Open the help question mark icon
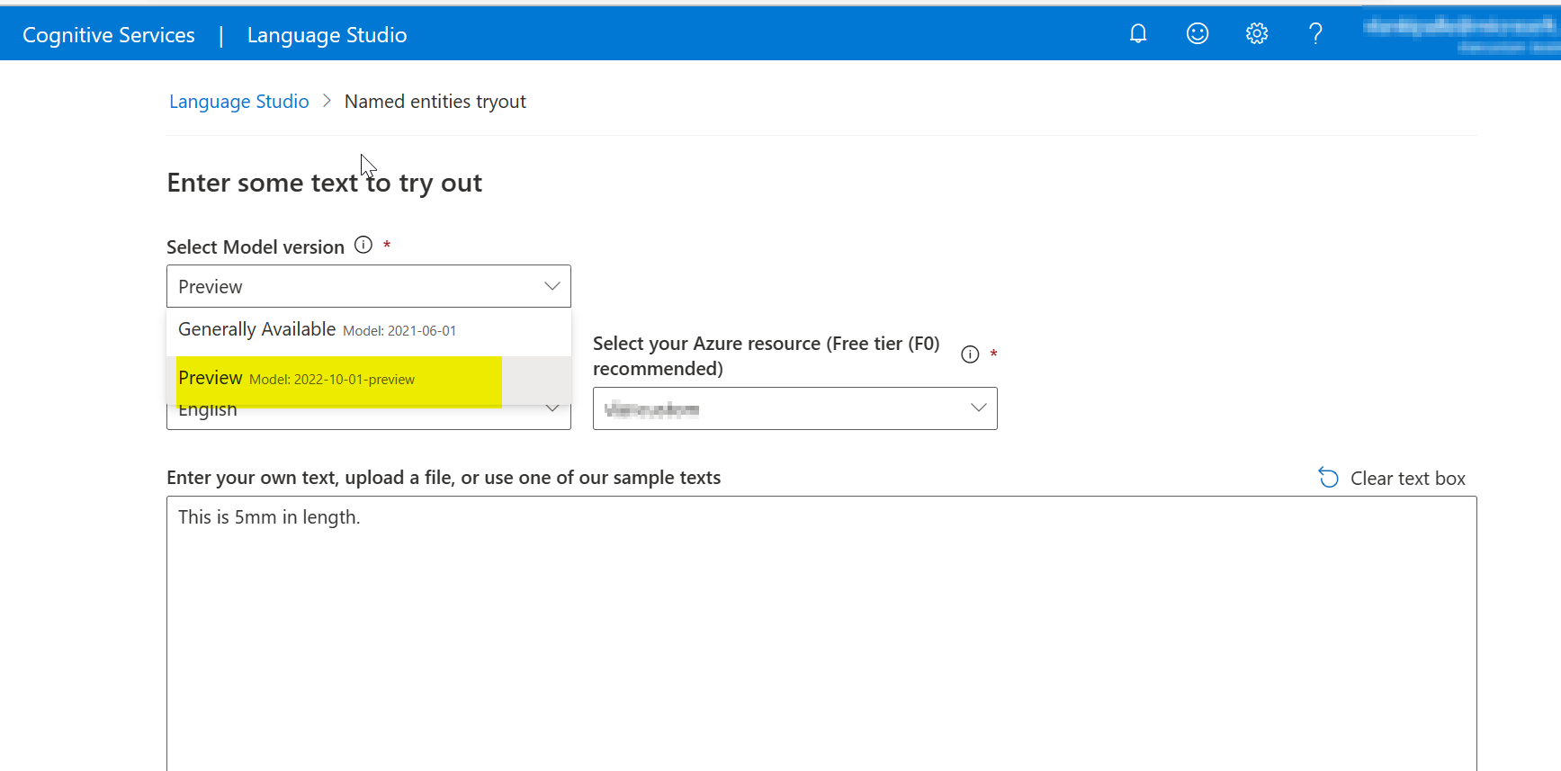 pos(1315,34)
